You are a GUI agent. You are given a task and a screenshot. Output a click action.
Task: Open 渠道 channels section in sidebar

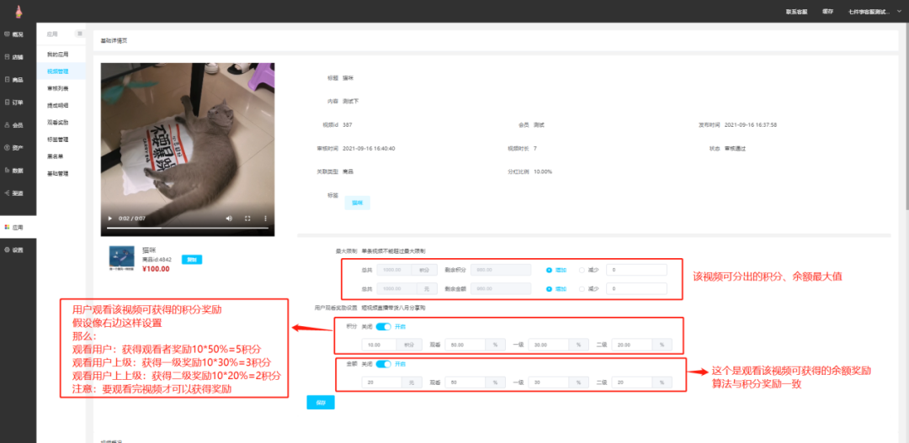point(14,192)
